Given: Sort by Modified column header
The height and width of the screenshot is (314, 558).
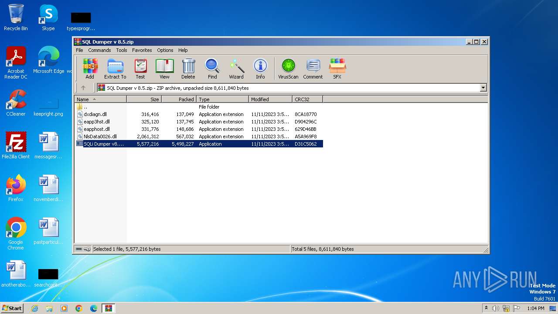Looking at the screenshot, I should [271, 99].
